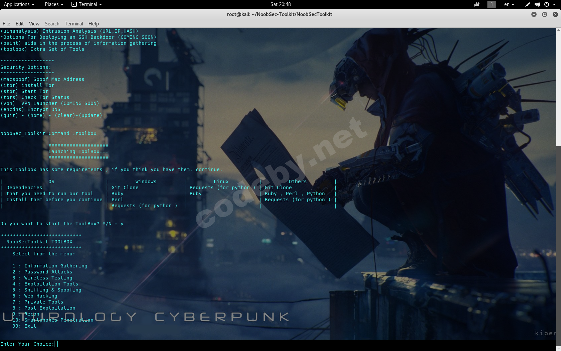
Task: Click the line '3 : Wireless Testing'
Action: click(42, 278)
